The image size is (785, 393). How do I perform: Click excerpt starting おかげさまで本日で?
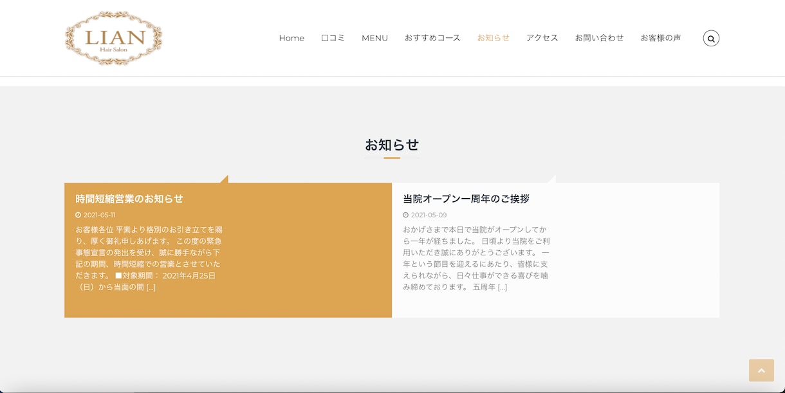477,259
